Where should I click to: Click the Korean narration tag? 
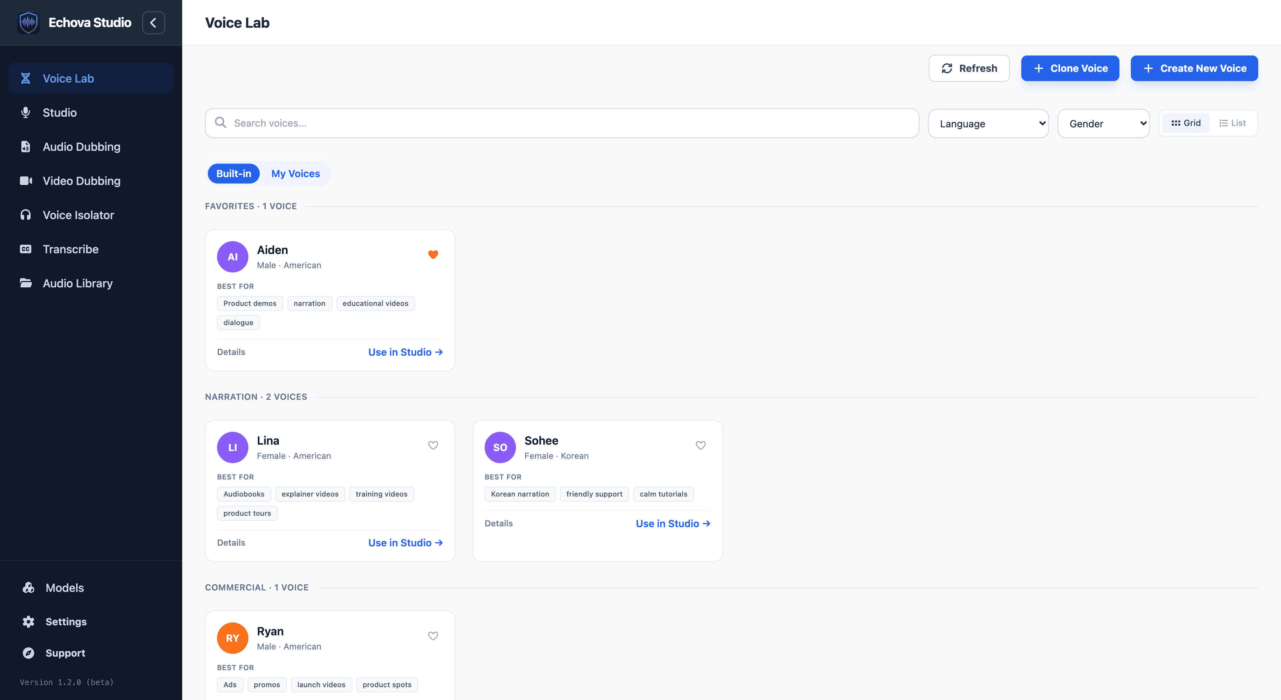(520, 494)
